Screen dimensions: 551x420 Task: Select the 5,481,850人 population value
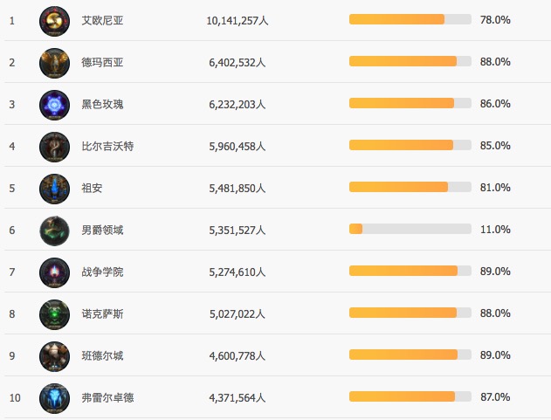coord(237,188)
